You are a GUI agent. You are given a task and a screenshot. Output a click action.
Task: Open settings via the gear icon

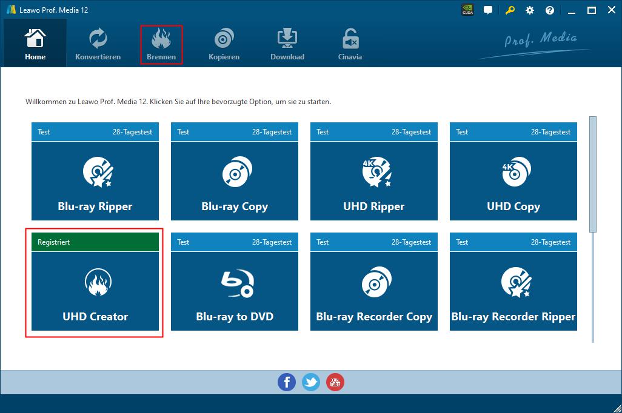pyautogui.click(x=530, y=10)
